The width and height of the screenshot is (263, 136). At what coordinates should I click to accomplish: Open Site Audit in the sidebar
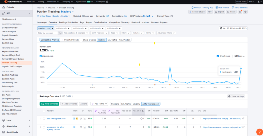click(6, 95)
